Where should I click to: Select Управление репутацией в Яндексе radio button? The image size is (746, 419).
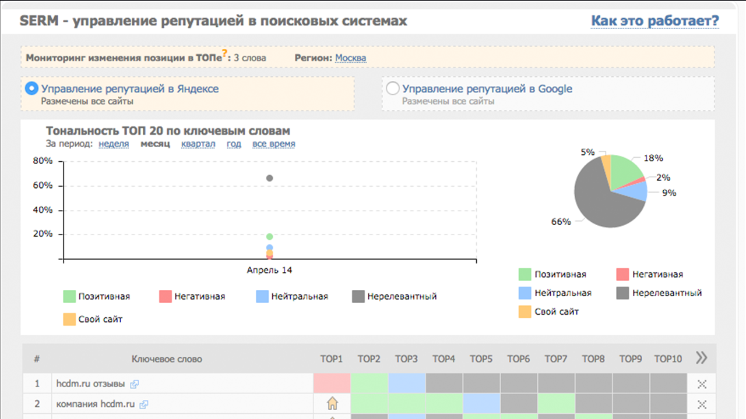pos(31,89)
